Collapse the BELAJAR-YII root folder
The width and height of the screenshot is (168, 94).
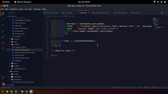[x=24, y=16]
